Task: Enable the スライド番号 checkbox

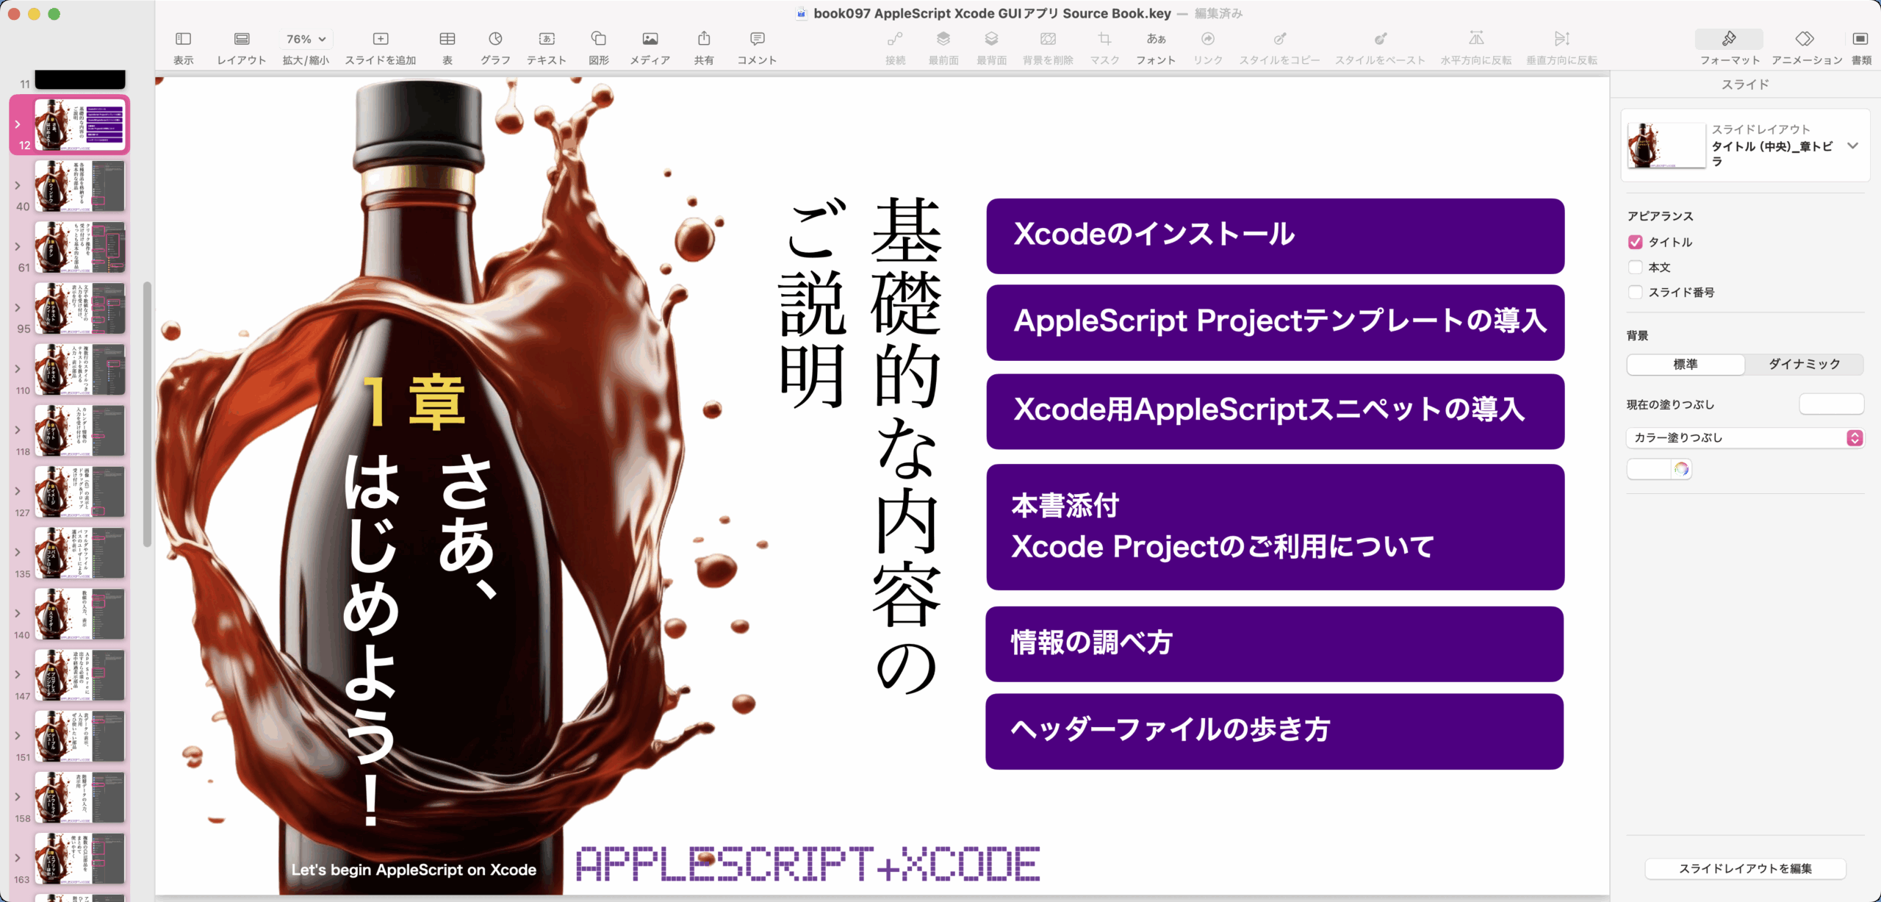Action: (x=1636, y=292)
